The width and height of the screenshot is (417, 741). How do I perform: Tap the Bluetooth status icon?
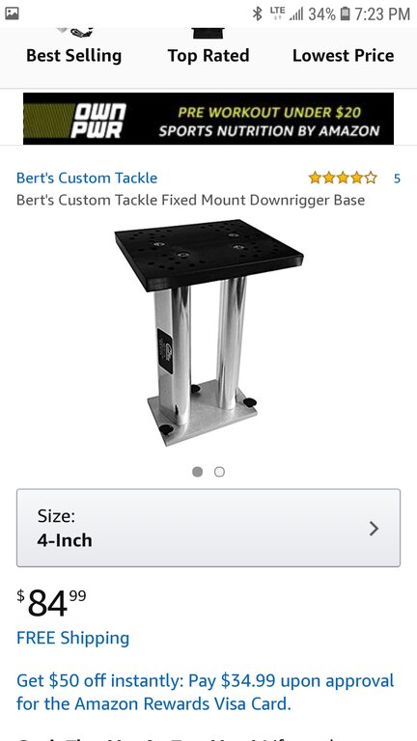(257, 14)
